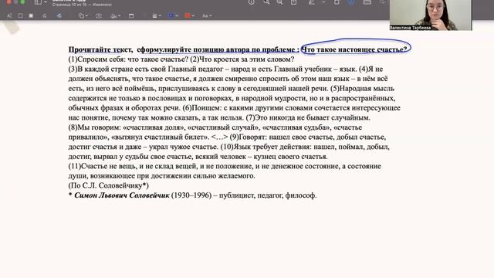494x278 pixels.
Task: Select the Sketch pen tool
Action: (45, 15)
